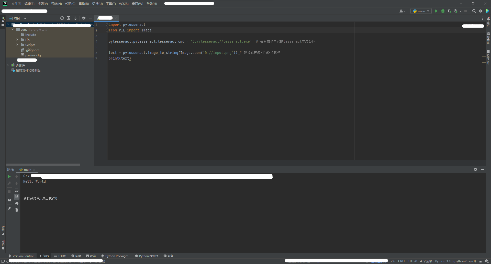Open the Database tool window on right stripe
The image size is (491, 264).
click(x=488, y=38)
